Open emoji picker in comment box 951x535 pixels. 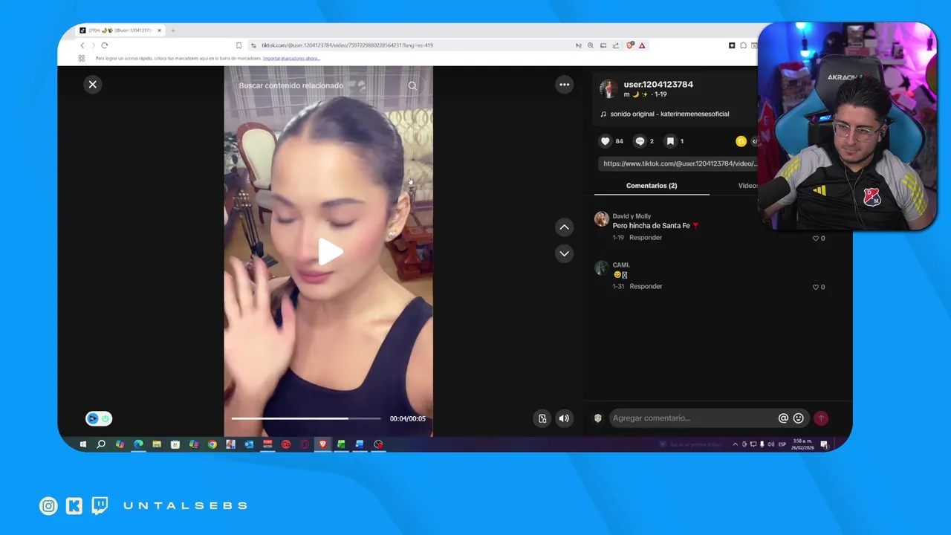point(799,418)
